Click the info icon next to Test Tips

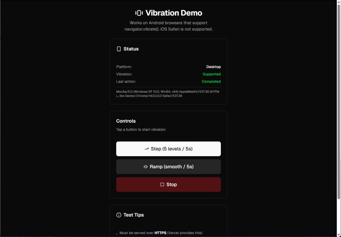118,215
